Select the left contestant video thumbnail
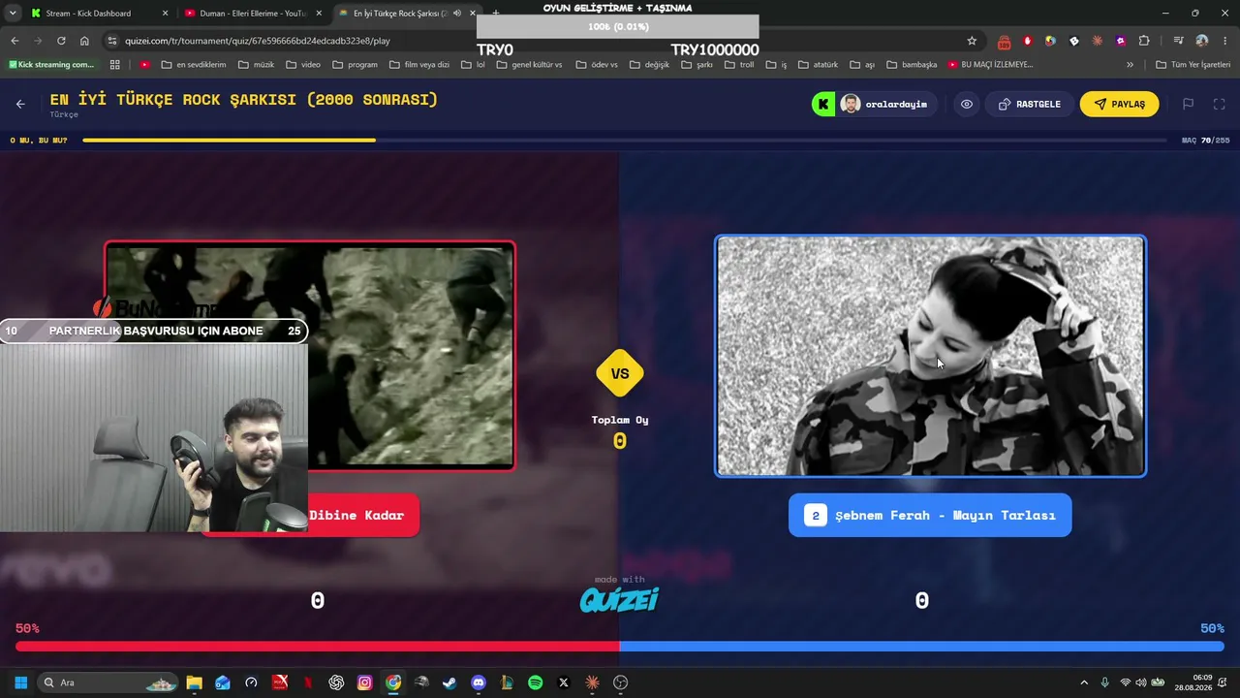The height and width of the screenshot is (698, 1240). point(310,356)
